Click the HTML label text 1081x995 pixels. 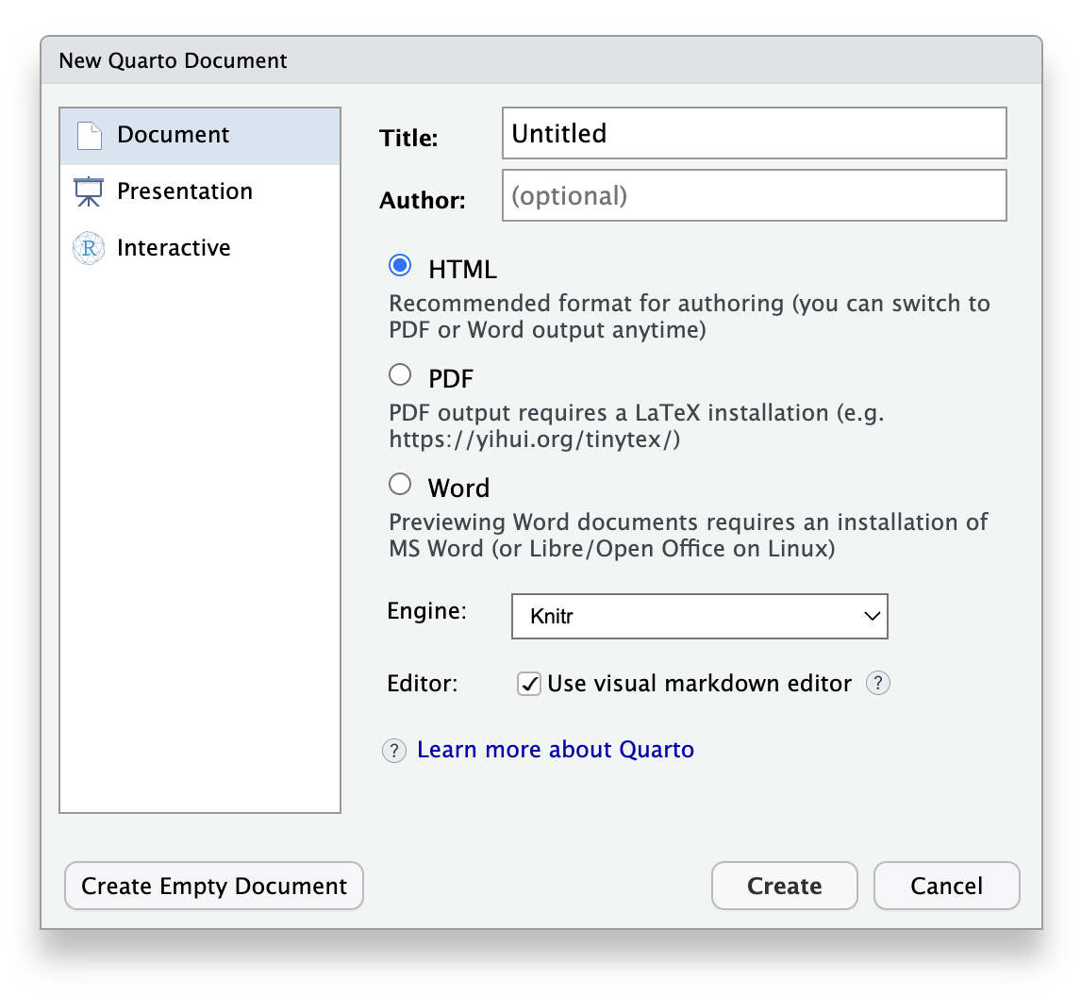coord(462,270)
